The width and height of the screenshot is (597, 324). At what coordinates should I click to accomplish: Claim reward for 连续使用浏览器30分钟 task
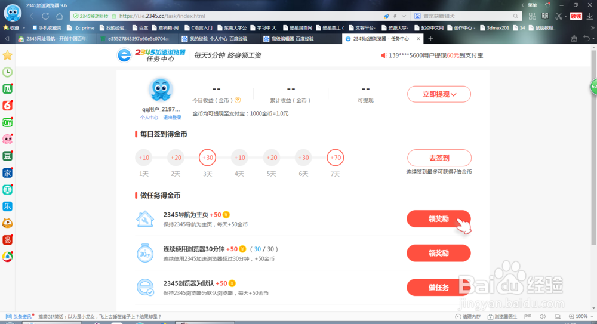coord(439,253)
